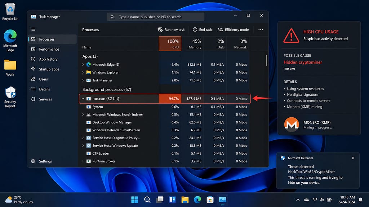Open Microsoft Edge from the taskbar
Image resolution: width=369 pixels, height=207 pixels.
click(x=197, y=199)
